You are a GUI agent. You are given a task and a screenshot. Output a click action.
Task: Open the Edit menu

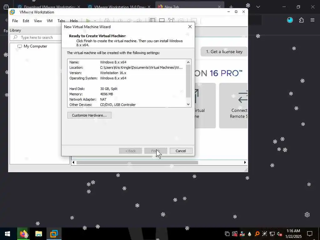click(x=26, y=21)
